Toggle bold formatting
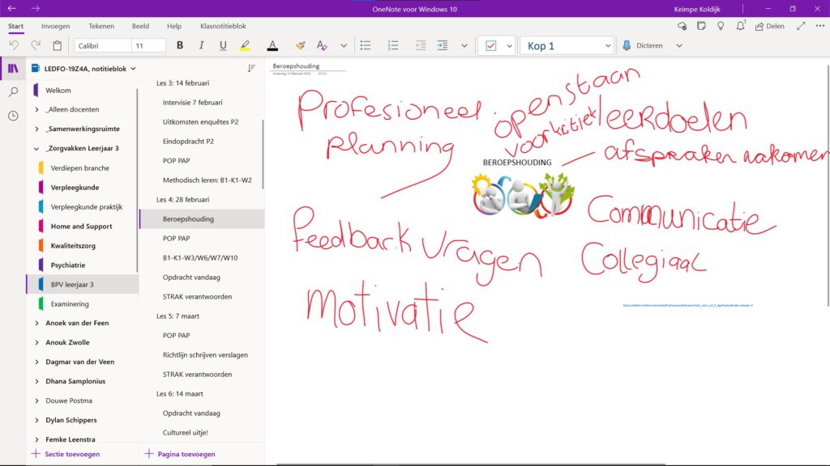The image size is (830, 466). (180, 46)
